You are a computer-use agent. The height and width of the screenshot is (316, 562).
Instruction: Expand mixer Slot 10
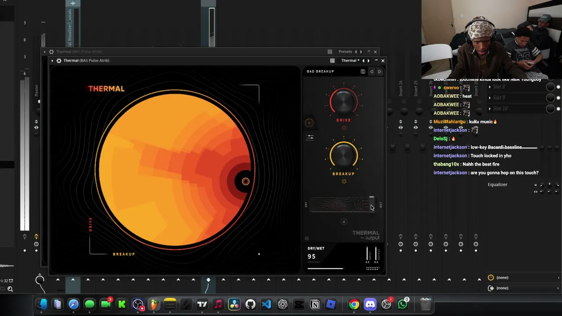[490, 108]
